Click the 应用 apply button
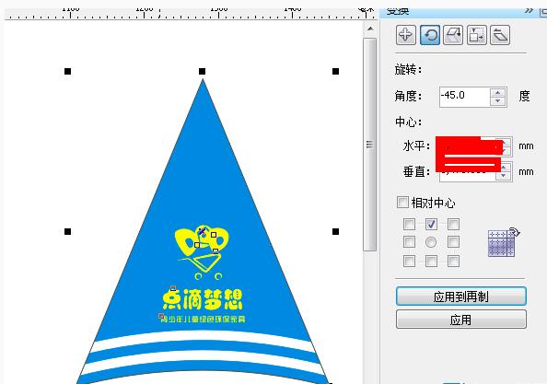The height and width of the screenshot is (384, 547). (x=460, y=320)
